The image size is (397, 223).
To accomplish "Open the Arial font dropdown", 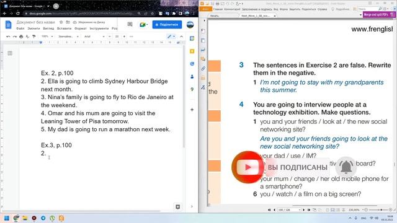I will click(x=94, y=37).
